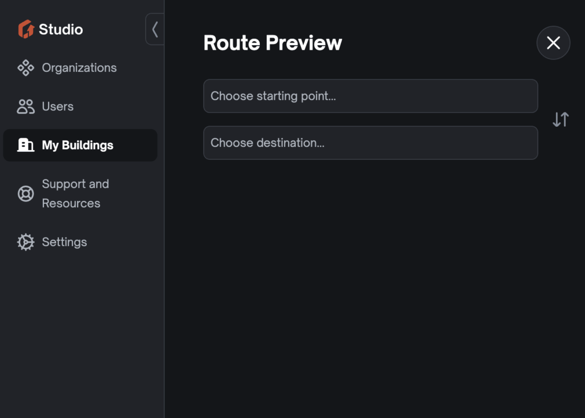Click the My Buildings building icon

pyautogui.click(x=26, y=145)
